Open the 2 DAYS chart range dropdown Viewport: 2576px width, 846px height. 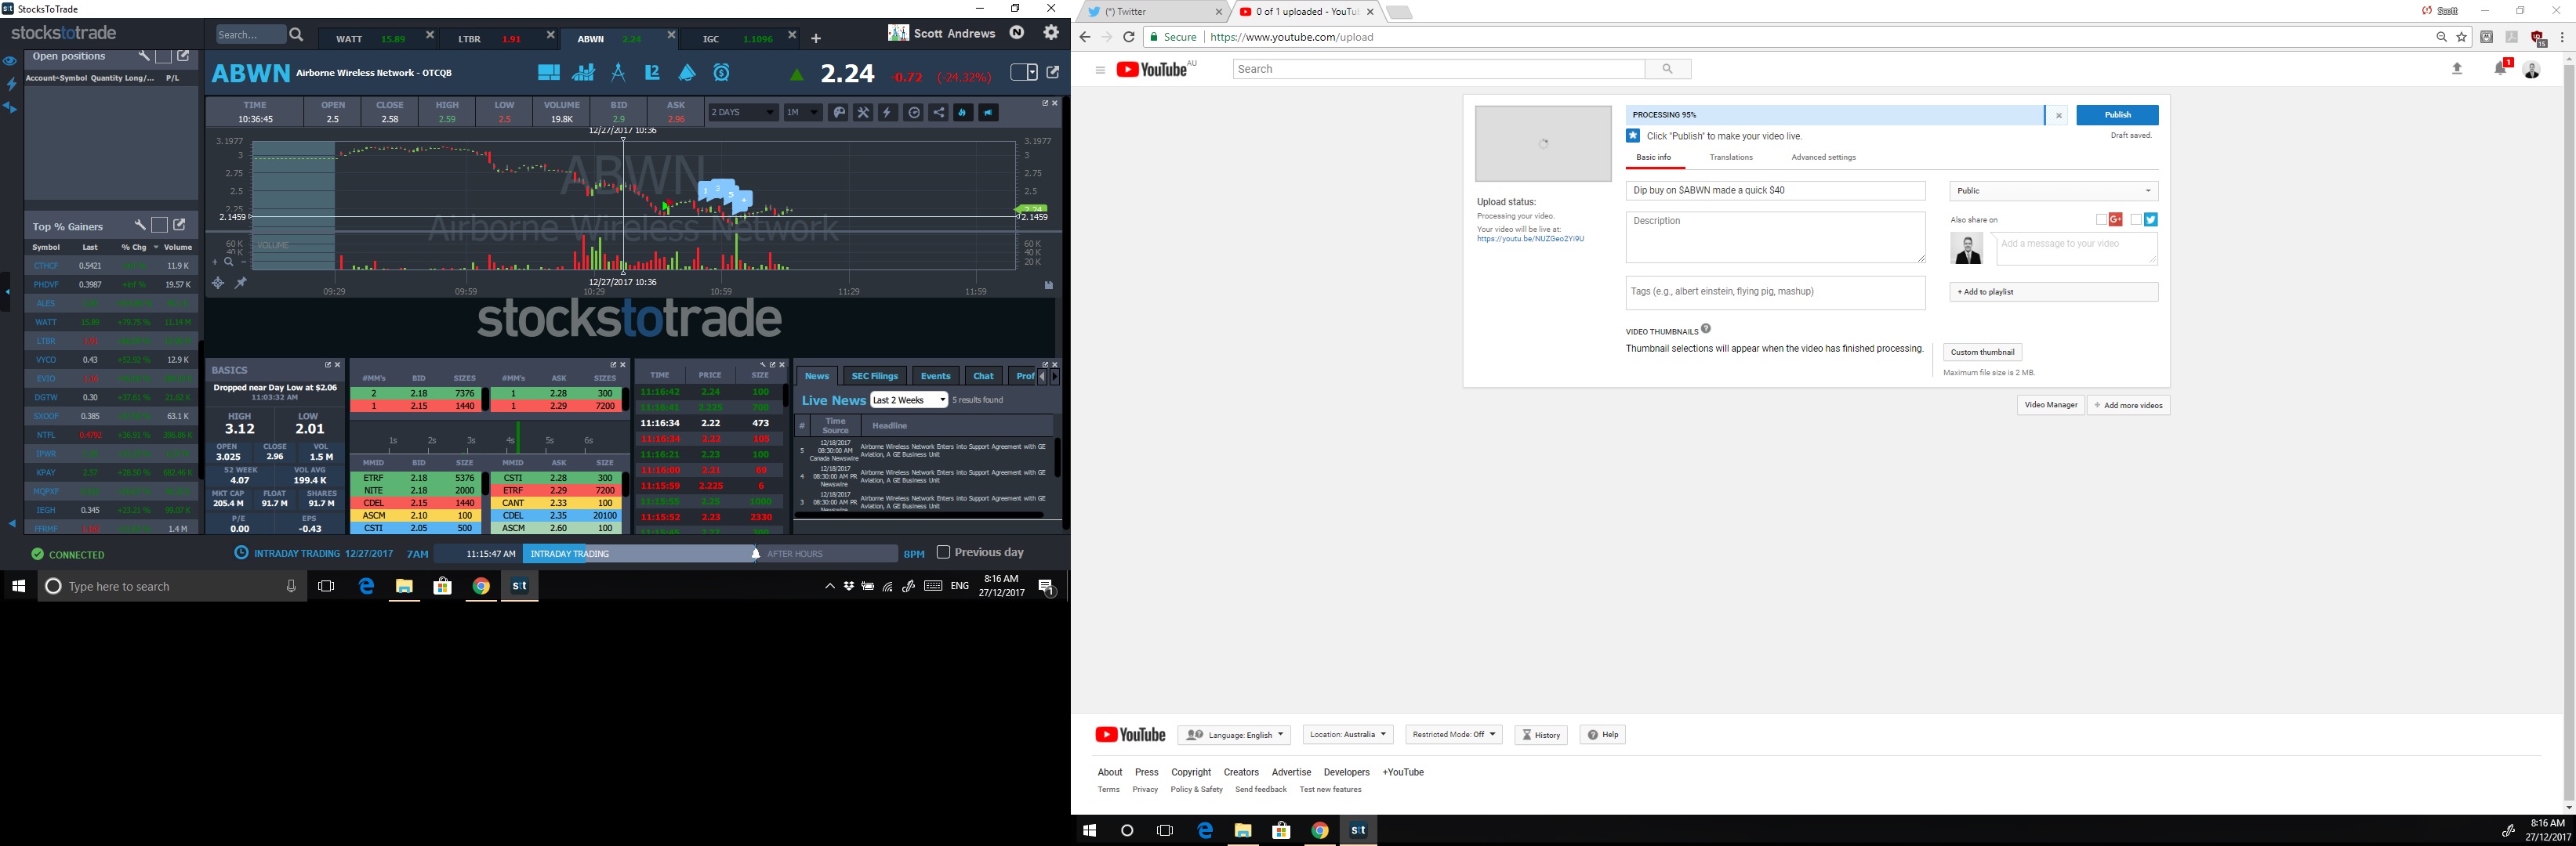[742, 113]
